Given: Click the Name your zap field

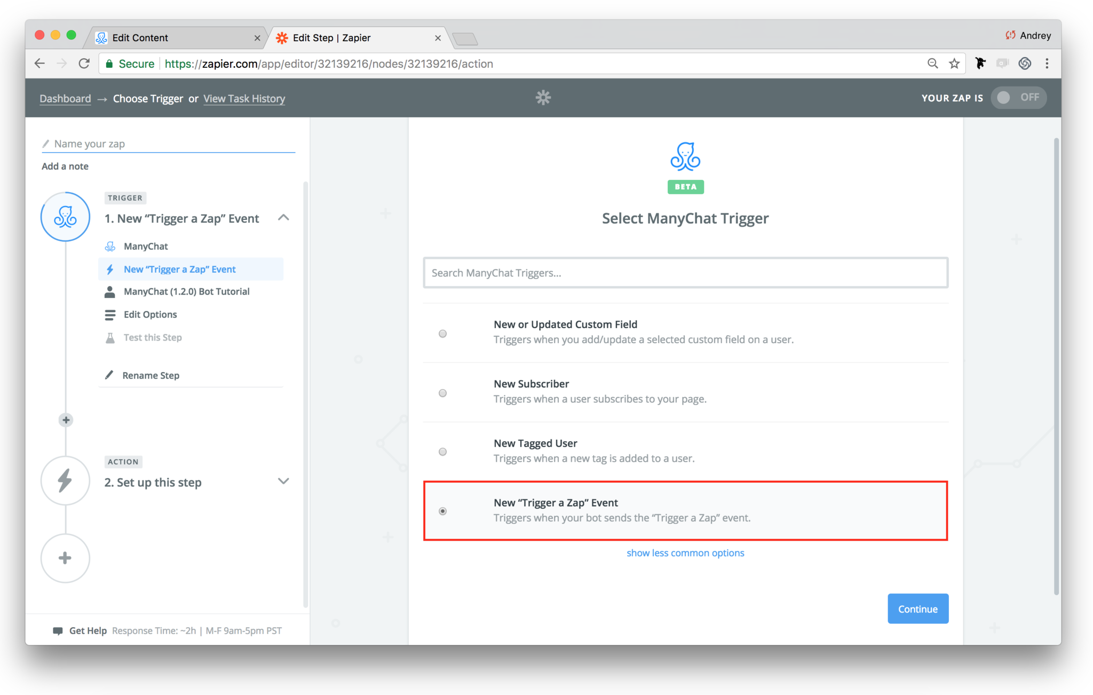Looking at the screenshot, I should click(x=169, y=144).
